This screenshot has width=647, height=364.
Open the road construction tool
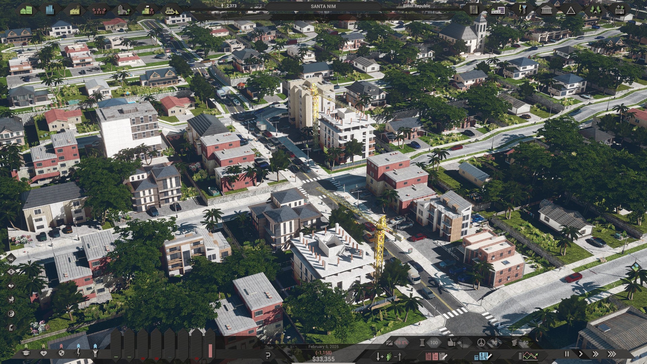click(x=474, y=10)
